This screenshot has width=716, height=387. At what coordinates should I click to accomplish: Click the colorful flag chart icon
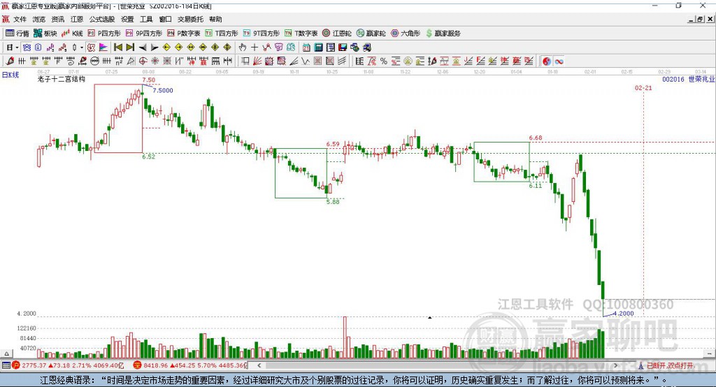tap(103, 48)
